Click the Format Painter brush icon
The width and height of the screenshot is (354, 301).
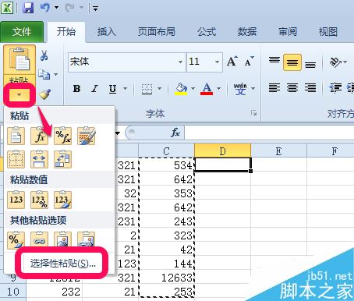(44, 94)
